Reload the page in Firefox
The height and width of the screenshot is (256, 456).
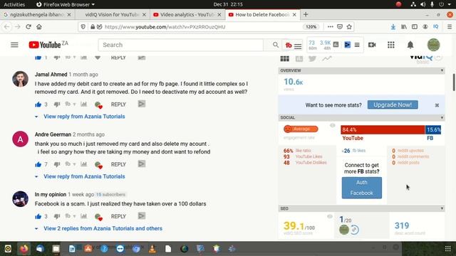click(x=28, y=27)
